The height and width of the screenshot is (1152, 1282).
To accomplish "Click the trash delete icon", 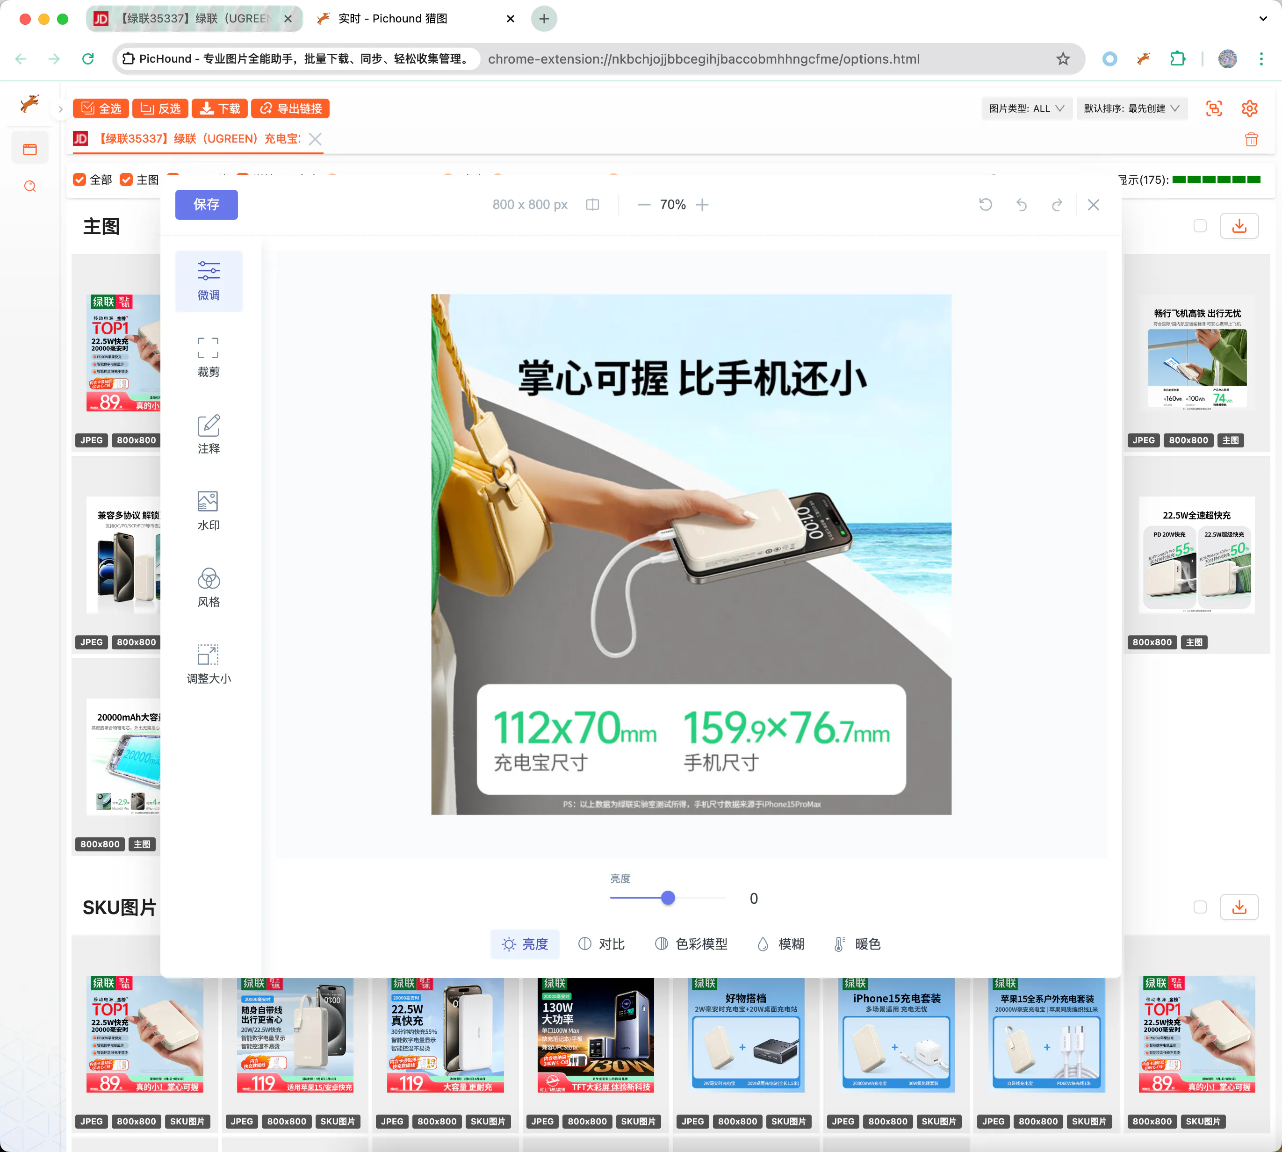I will pyautogui.click(x=1251, y=139).
